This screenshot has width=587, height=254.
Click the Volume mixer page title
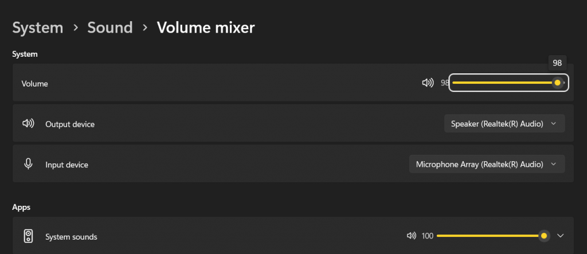point(206,28)
